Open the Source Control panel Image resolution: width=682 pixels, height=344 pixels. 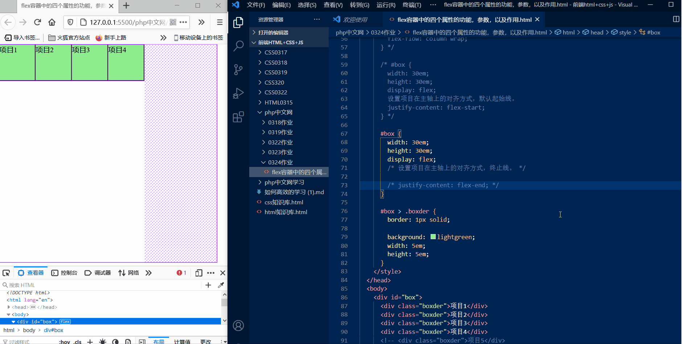pyautogui.click(x=238, y=69)
